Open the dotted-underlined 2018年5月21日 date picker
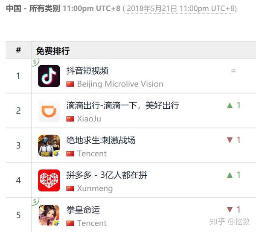 (x=180, y=9)
